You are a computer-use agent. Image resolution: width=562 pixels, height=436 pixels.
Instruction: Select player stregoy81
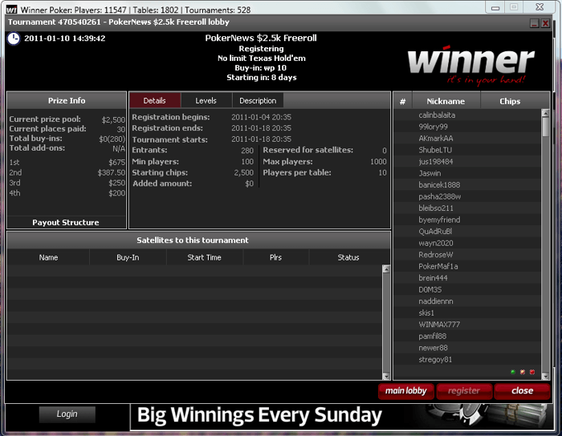[467, 359]
